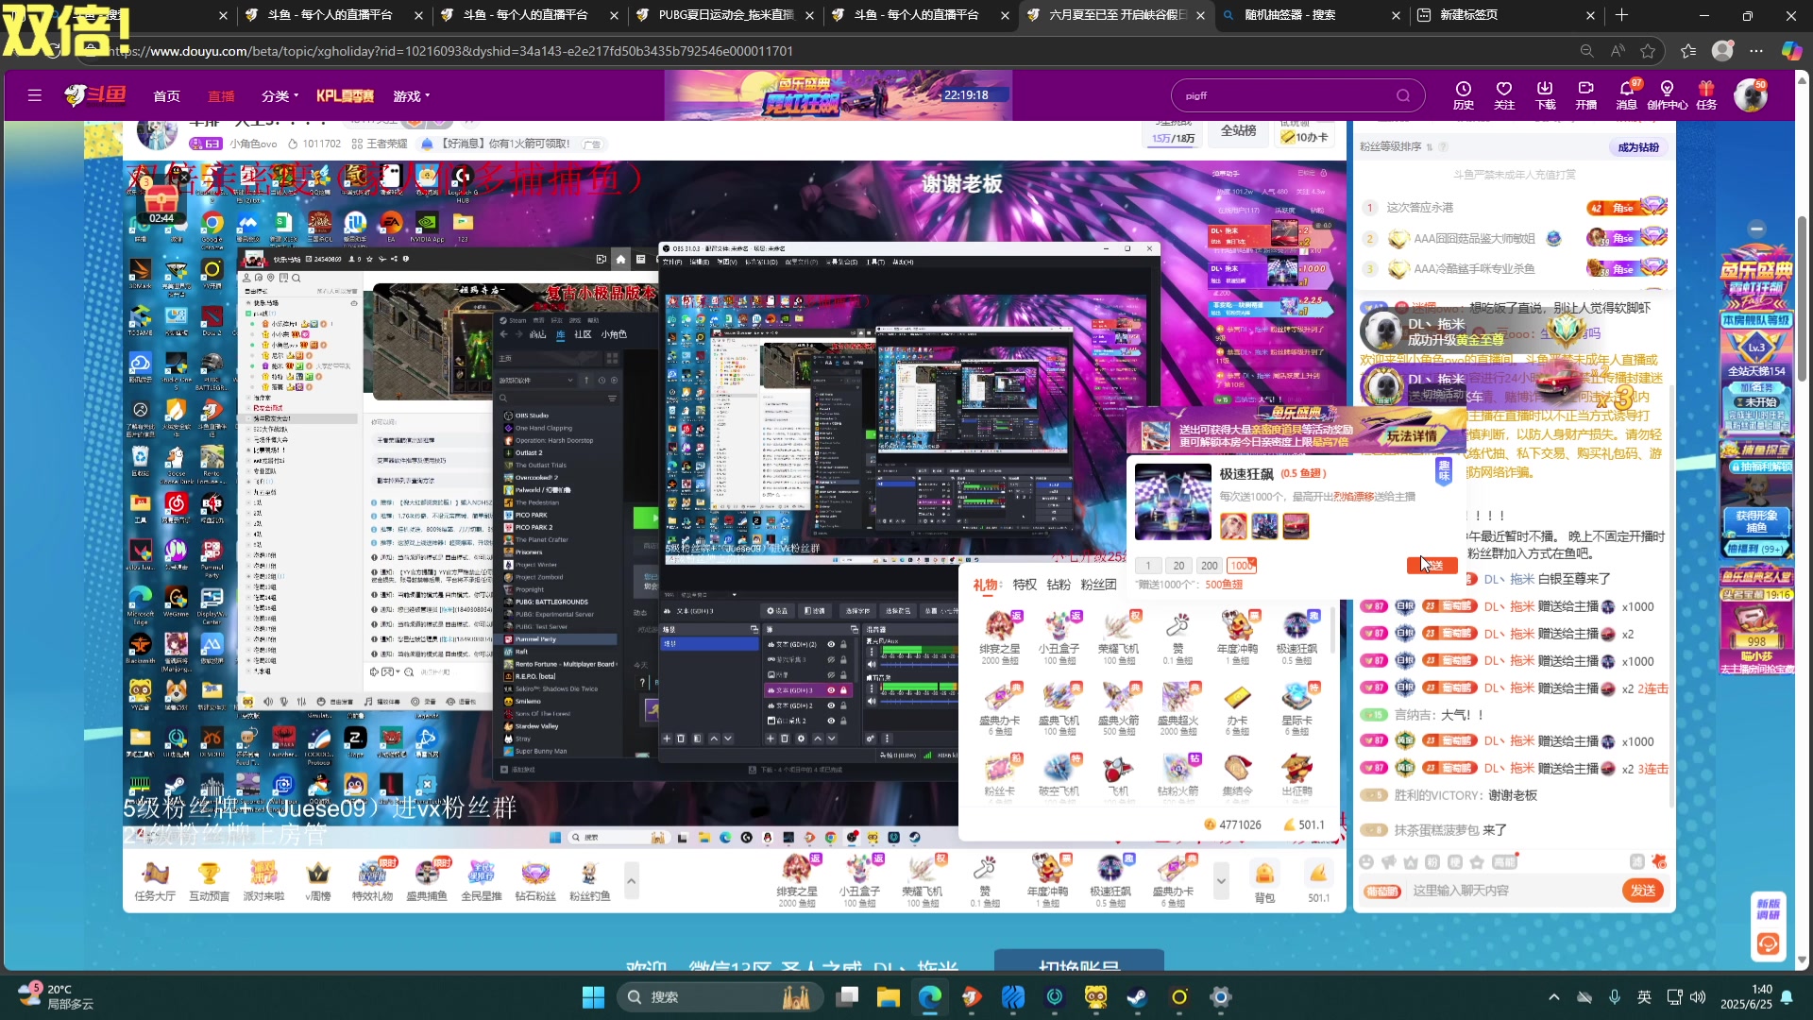Click 成为钻粉 button
The image size is (1813, 1020).
pyautogui.click(x=1638, y=147)
